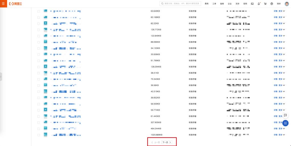Click the image file icon of the 122.849KB row
Image resolution: width=291 pixels, height=146 pixels.
[x=46, y=36]
